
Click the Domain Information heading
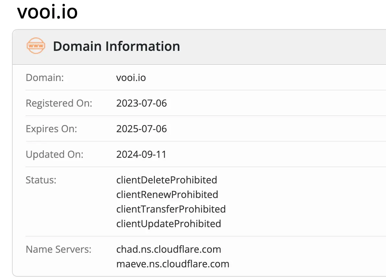[116, 46]
